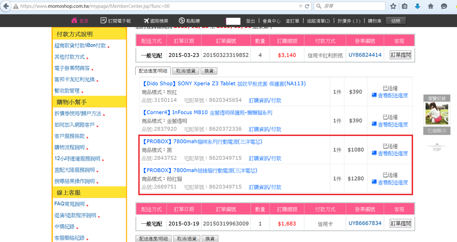Image resolution: width=457 pixels, height=242 pixels.
Task: Check 查看配送進度 for SONY Xperia case
Action: point(390,96)
